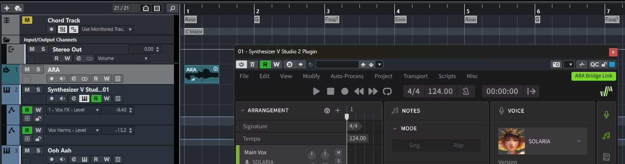625x164 pixels.
Task: Select the Ooh Aah track
Action: point(59,150)
